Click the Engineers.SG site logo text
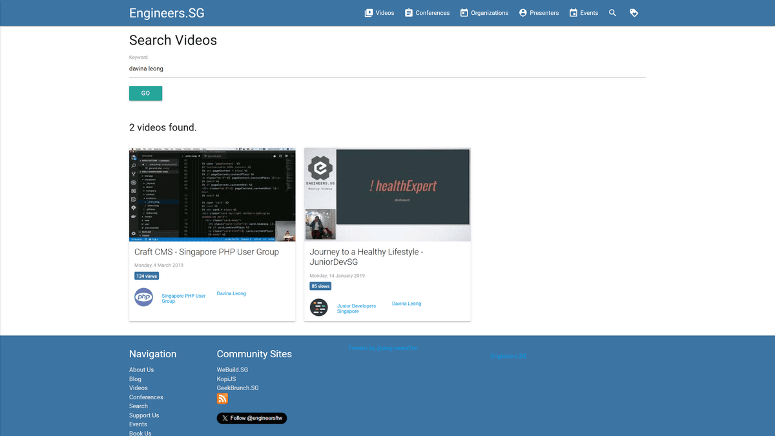Viewport: 775px width, 436px height. [167, 13]
